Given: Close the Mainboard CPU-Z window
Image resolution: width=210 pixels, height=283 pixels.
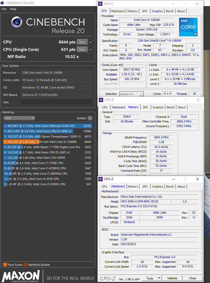Looking at the screenshot, I should coord(198,179).
